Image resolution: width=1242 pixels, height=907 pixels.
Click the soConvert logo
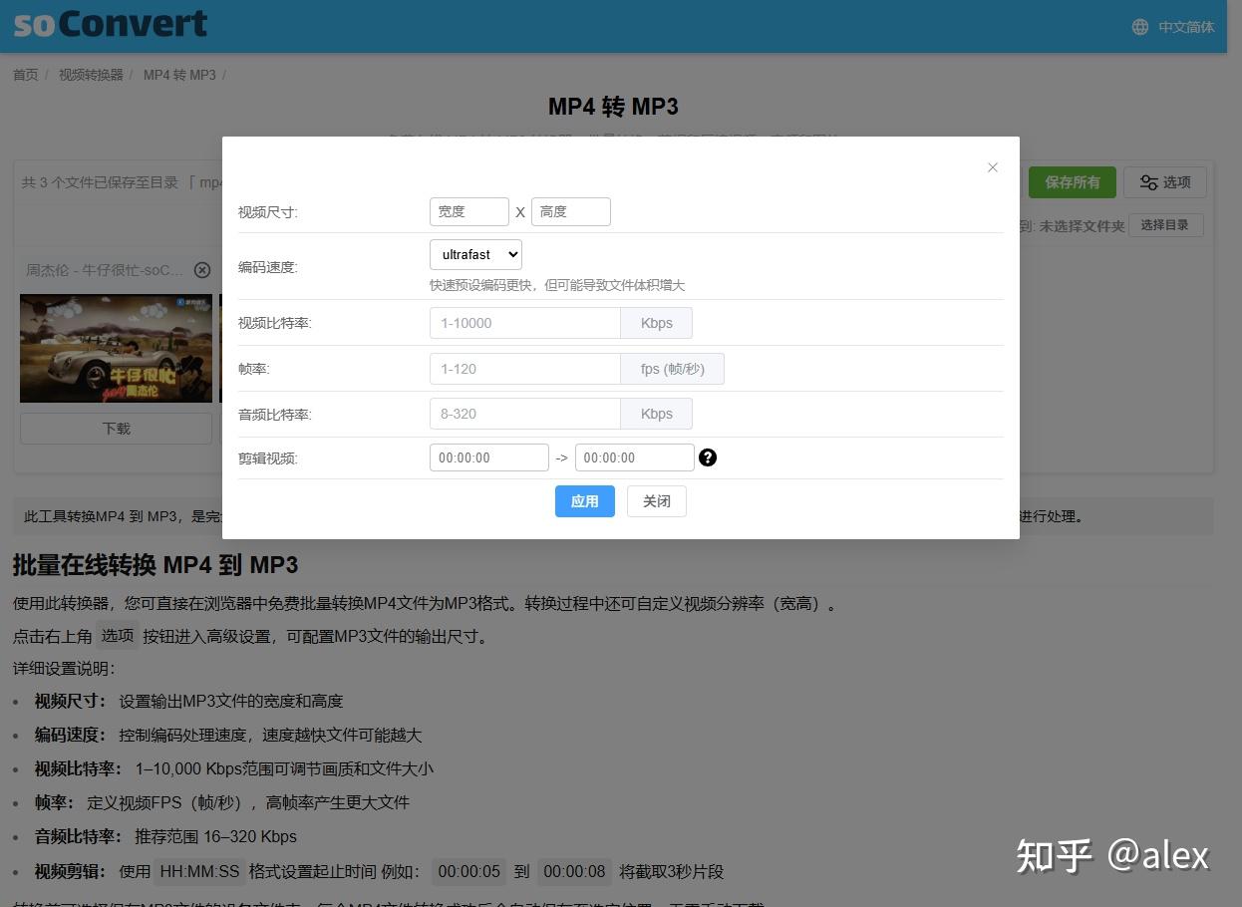pyautogui.click(x=108, y=24)
